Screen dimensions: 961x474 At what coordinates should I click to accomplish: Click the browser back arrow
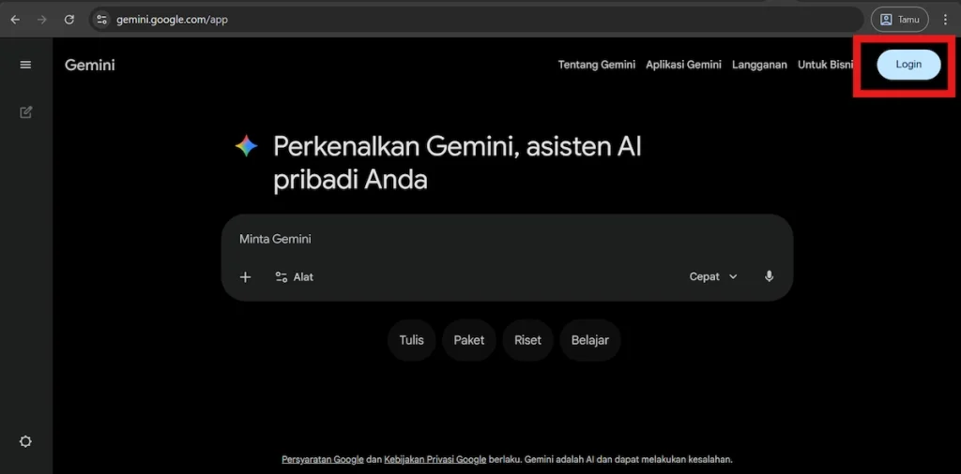click(x=15, y=20)
